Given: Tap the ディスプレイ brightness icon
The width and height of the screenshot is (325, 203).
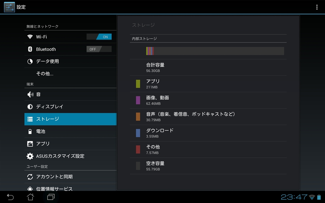Looking at the screenshot, I should (30, 107).
